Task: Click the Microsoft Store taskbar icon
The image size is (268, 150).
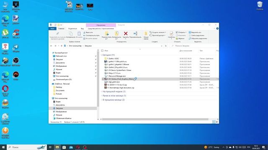Action: click(64, 147)
